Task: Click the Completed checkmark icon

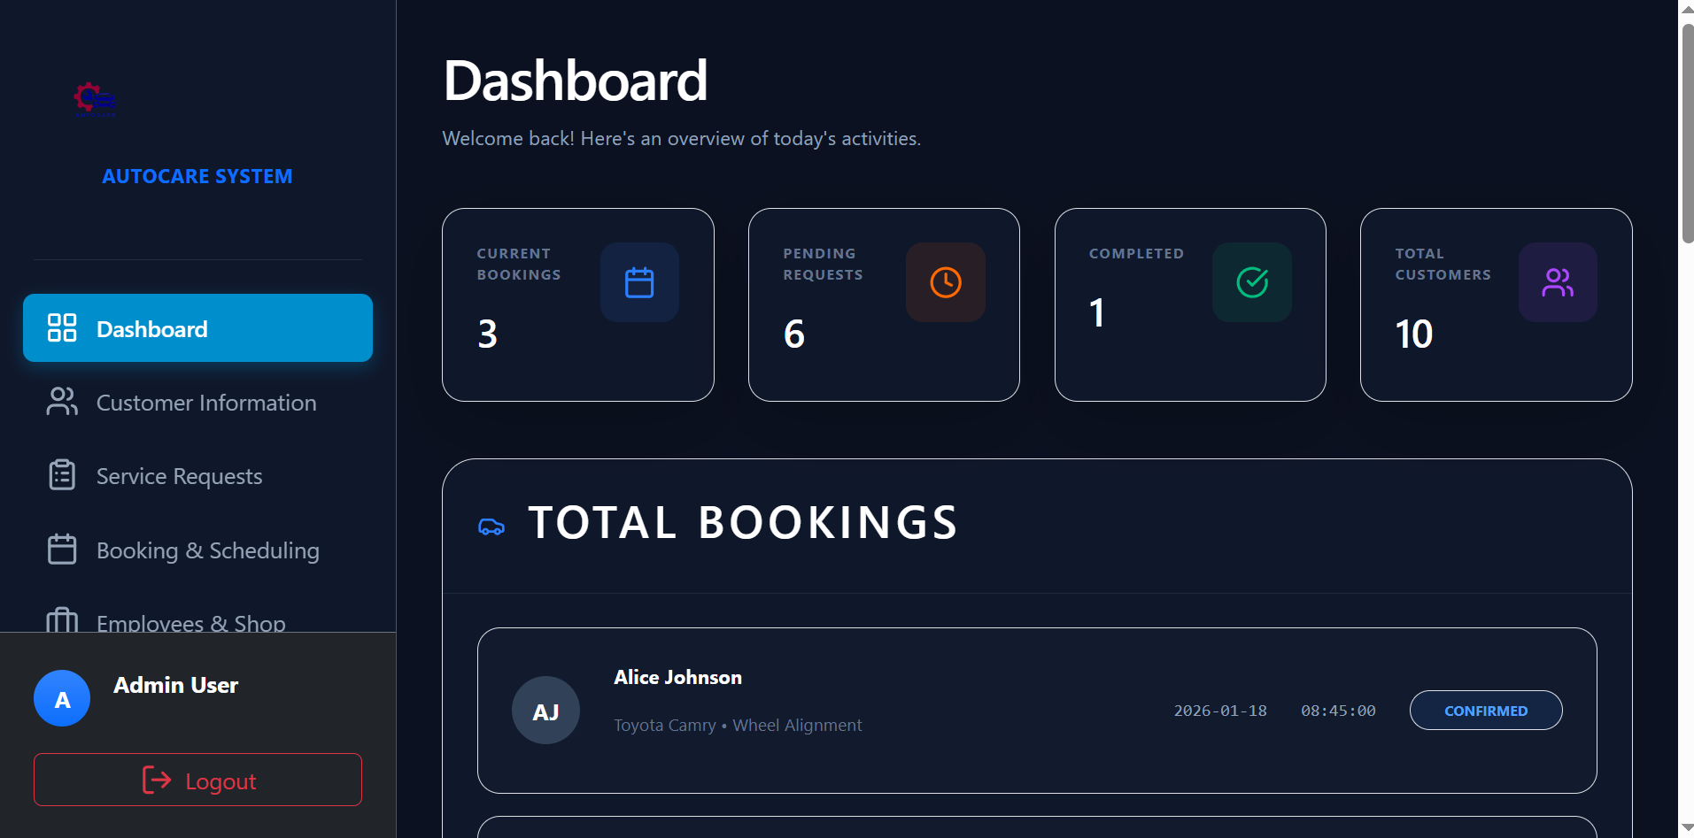Action: 1252,282
